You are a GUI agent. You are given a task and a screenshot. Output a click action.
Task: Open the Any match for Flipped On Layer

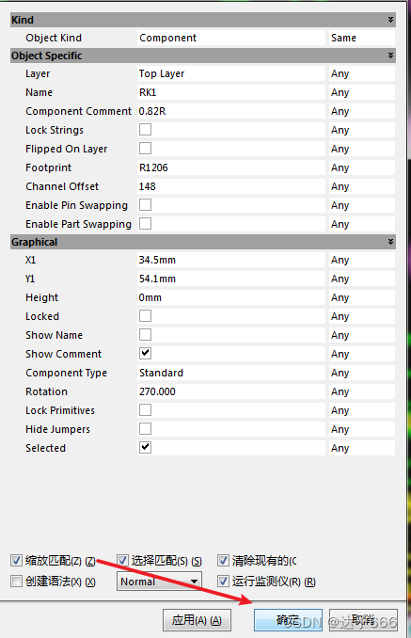pyautogui.click(x=362, y=149)
